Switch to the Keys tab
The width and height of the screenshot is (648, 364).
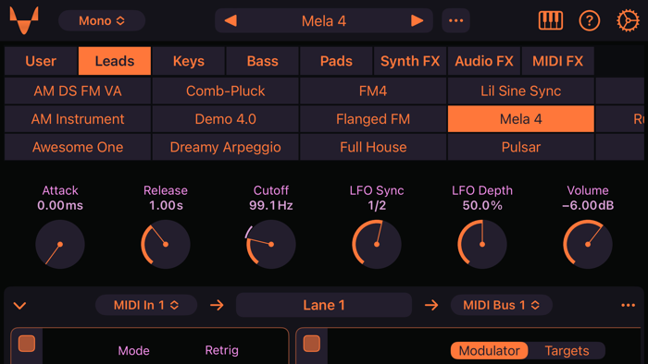pos(189,61)
